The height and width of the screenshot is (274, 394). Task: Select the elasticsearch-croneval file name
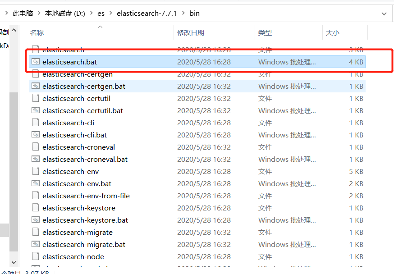coord(78,147)
